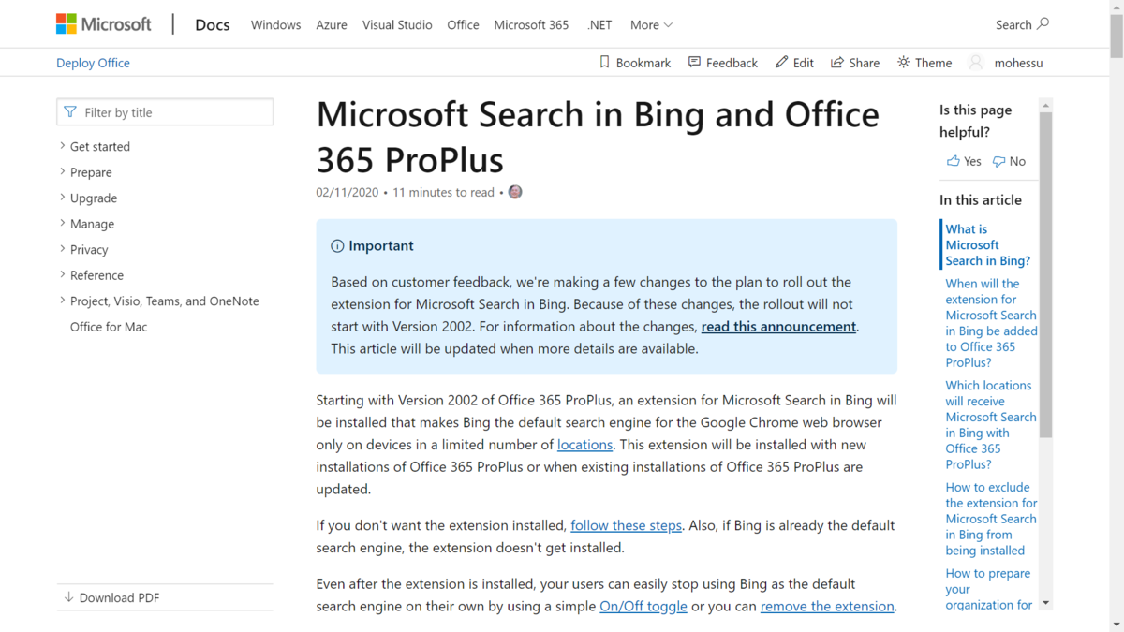Click the Important info circle icon

point(337,246)
